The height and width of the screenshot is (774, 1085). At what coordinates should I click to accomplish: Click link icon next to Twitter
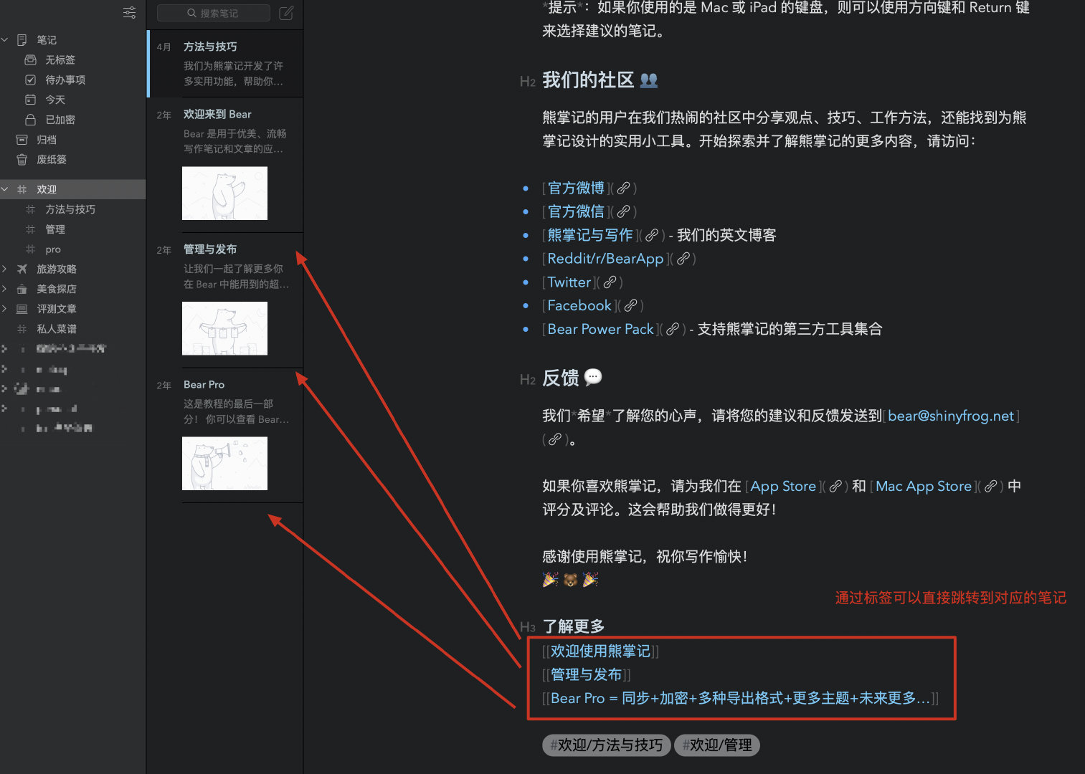pos(610,282)
